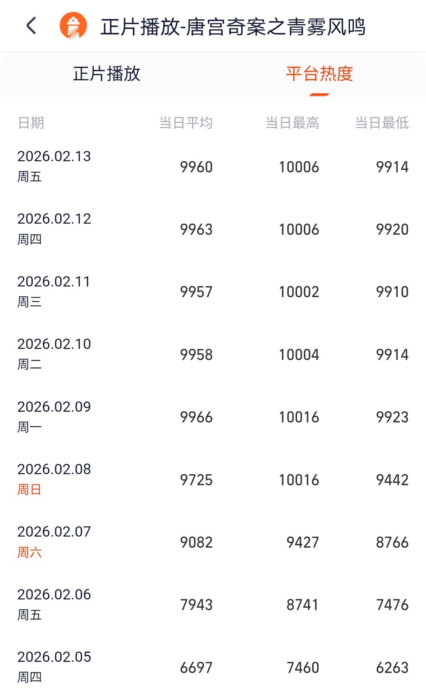
Task: Click the 日期 column header
Action: tap(31, 123)
